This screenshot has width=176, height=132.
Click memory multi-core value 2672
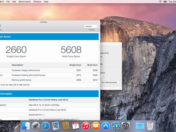[x=95, y=80]
